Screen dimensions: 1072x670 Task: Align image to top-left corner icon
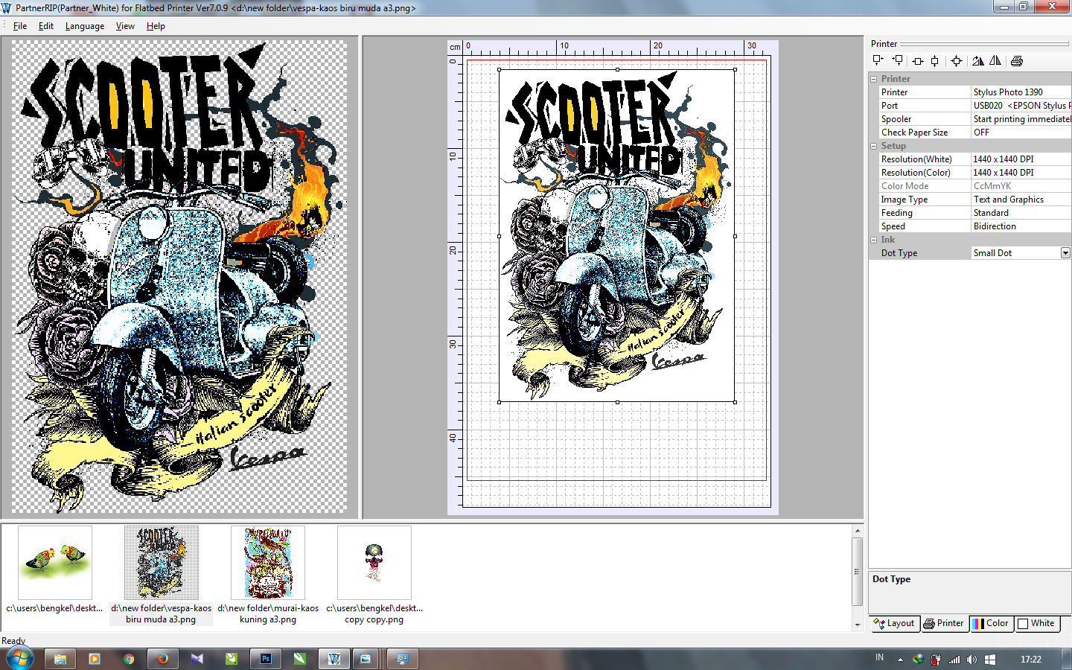pos(878,60)
